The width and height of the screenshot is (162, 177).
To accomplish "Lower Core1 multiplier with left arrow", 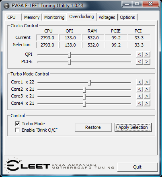I will pos(139,82).
